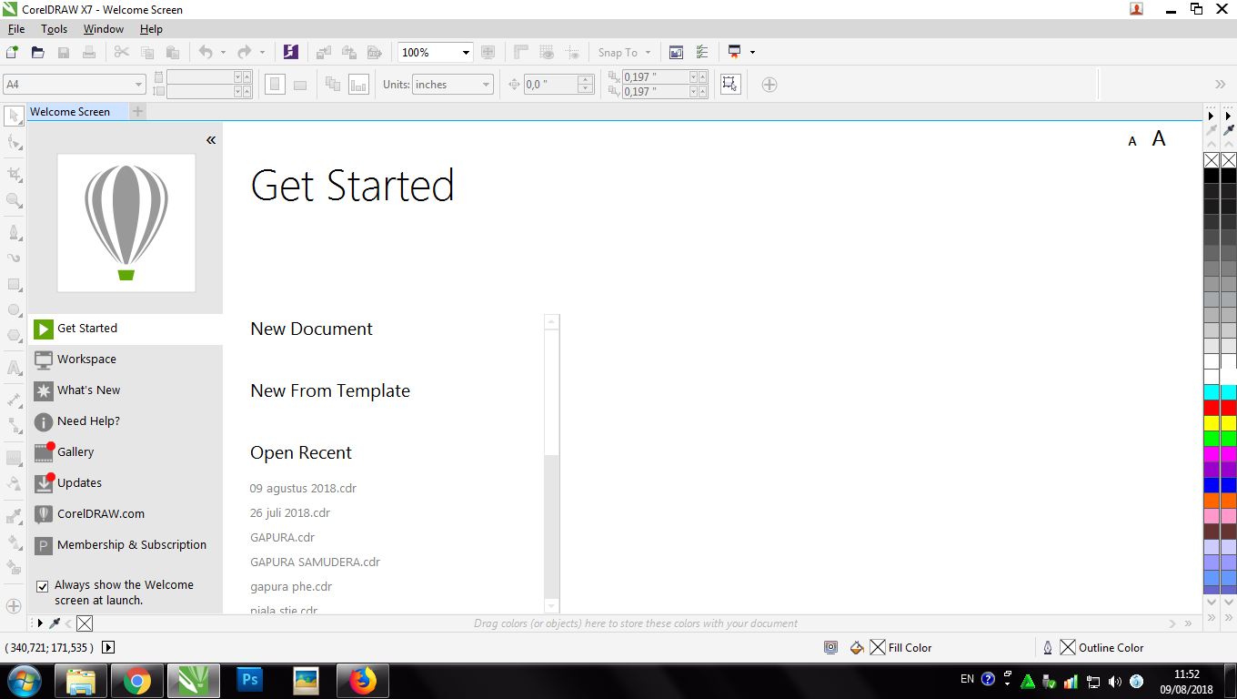Click the Print icon in the toolbar
The height and width of the screenshot is (699, 1237).
pyautogui.click(x=89, y=52)
